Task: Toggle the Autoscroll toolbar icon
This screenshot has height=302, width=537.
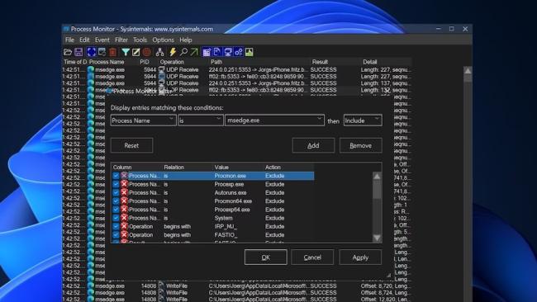Action: click(x=102, y=52)
